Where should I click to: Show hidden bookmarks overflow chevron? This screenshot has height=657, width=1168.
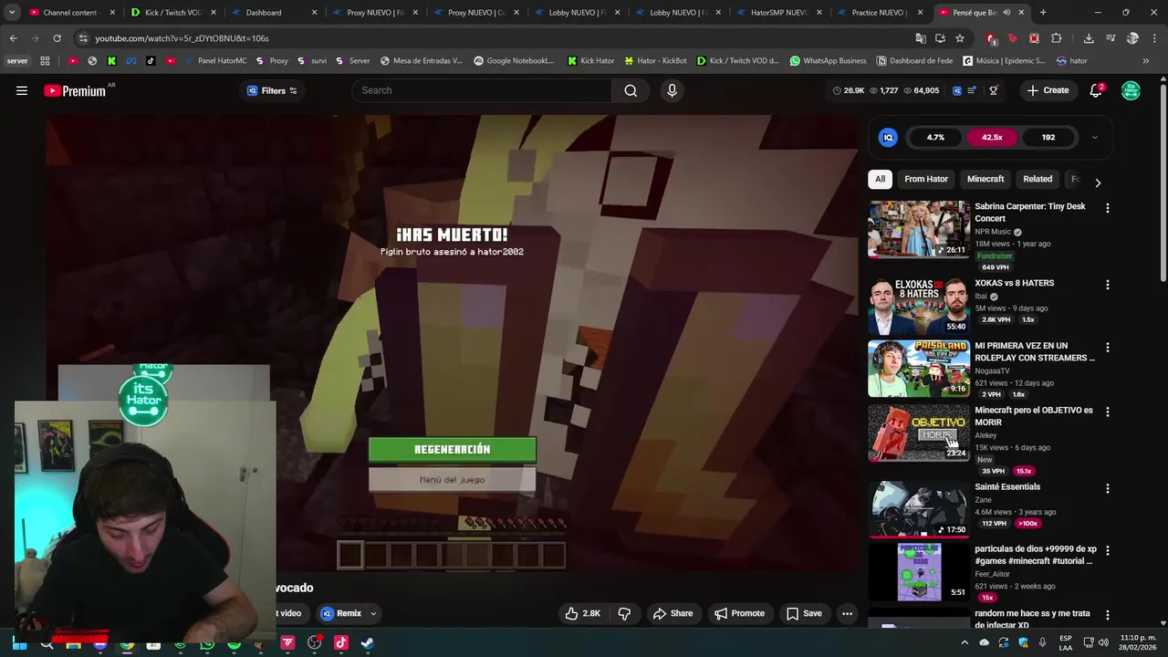1146,61
